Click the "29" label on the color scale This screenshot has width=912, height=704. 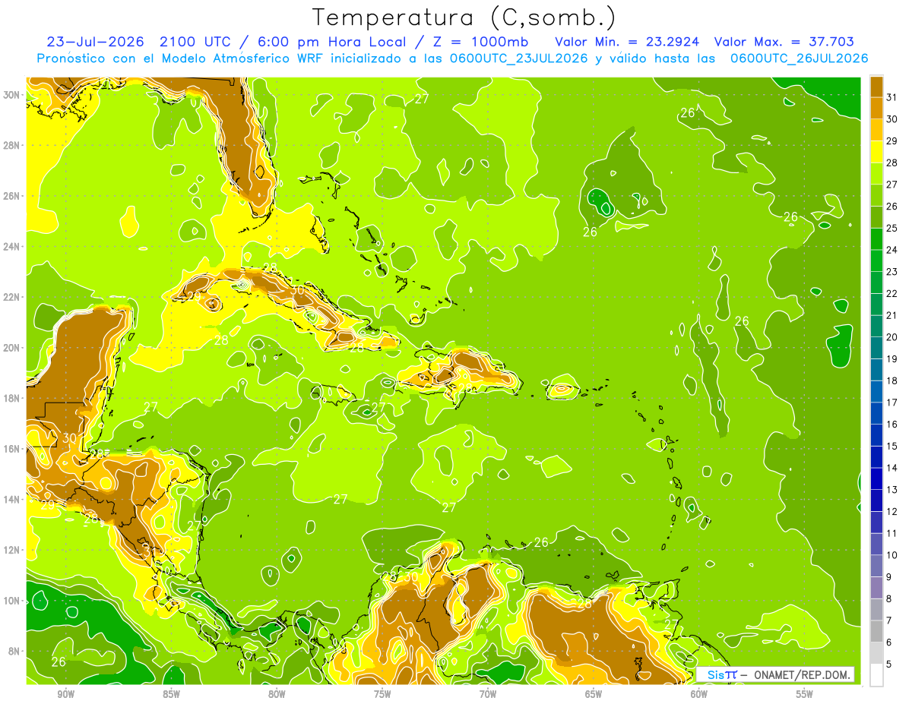(892, 141)
